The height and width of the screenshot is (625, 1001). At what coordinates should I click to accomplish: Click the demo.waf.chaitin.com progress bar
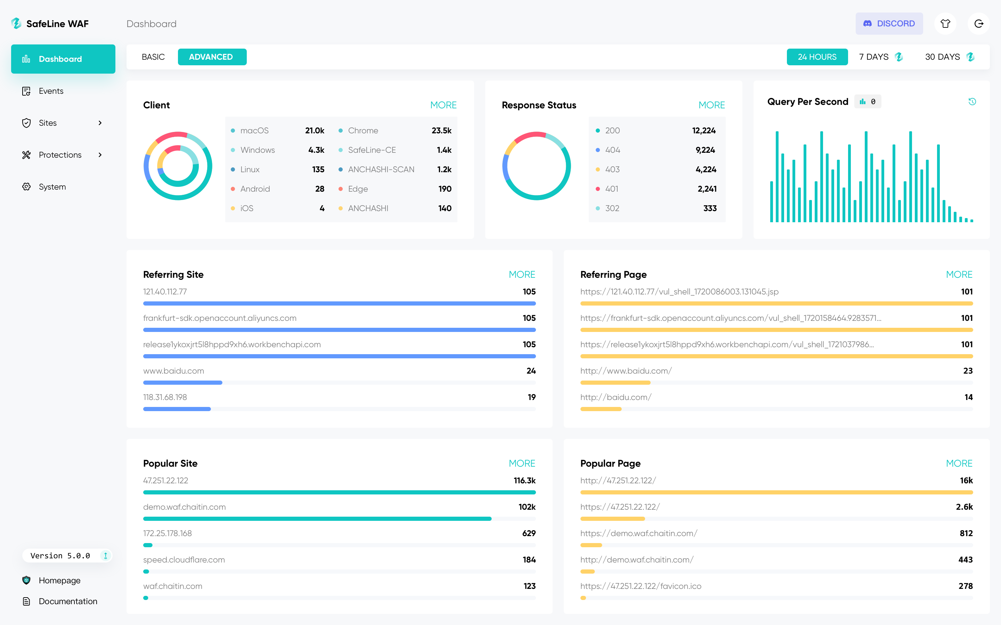click(317, 518)
